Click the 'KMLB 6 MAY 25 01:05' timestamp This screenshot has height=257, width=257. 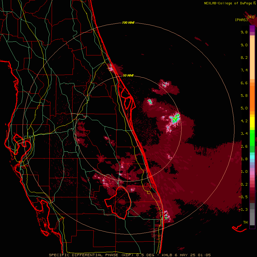click(186, 255)
